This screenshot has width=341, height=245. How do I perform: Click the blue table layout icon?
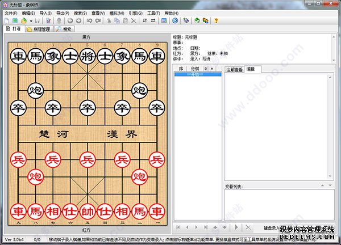pyautogui.click(x=164, y=20)
